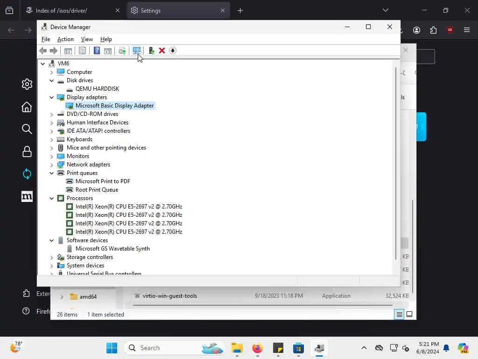Click the Firefox taskbar icon
The image size is (478, 359).
pos(258,348)
